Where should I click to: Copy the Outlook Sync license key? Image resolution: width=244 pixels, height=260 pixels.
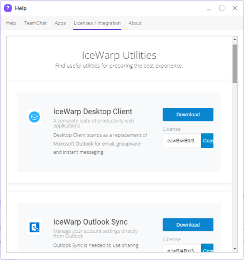pyautogui.click(x=207, y=248)
